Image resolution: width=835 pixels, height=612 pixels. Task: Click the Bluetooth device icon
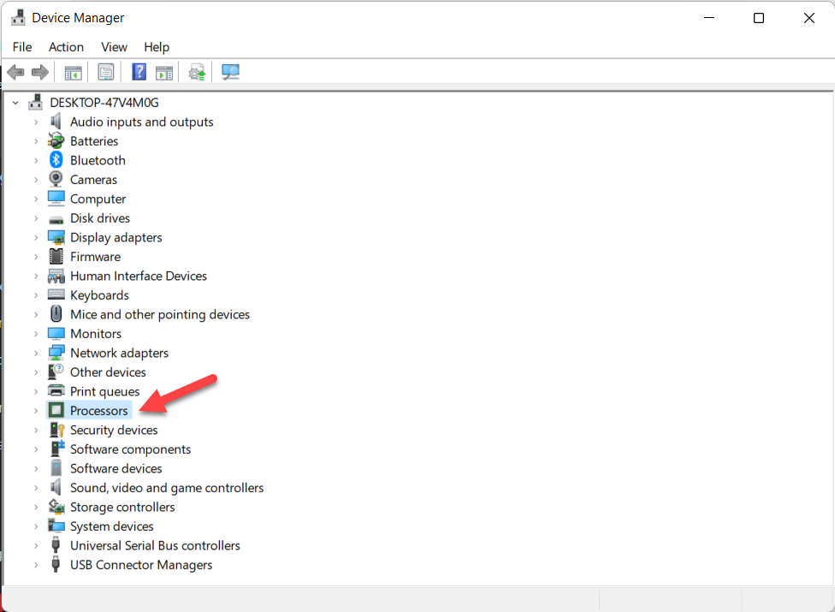point(56,160)
